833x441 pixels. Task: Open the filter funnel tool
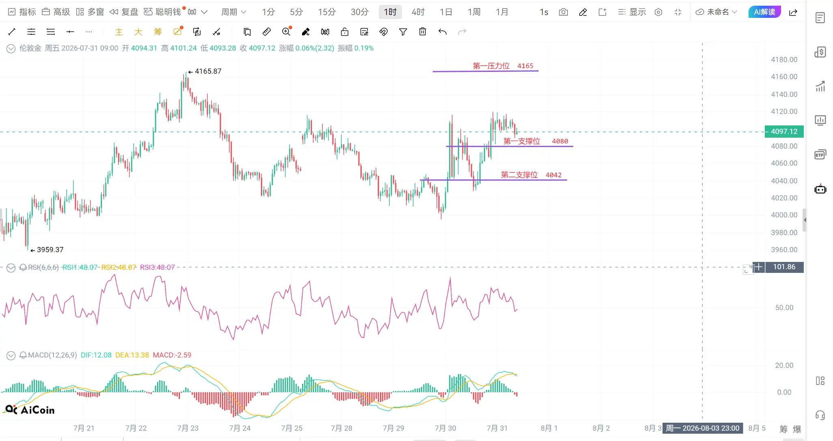click(x=403, y=32)
